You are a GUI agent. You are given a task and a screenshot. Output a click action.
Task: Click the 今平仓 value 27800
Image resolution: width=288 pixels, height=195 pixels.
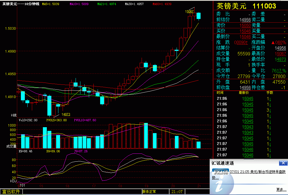click(x=279, y=76)
